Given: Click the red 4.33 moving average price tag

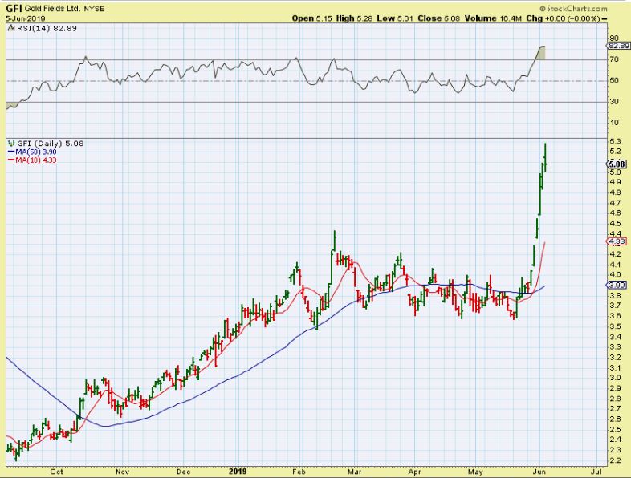Looking at the screenshot, I should [616, 241].
